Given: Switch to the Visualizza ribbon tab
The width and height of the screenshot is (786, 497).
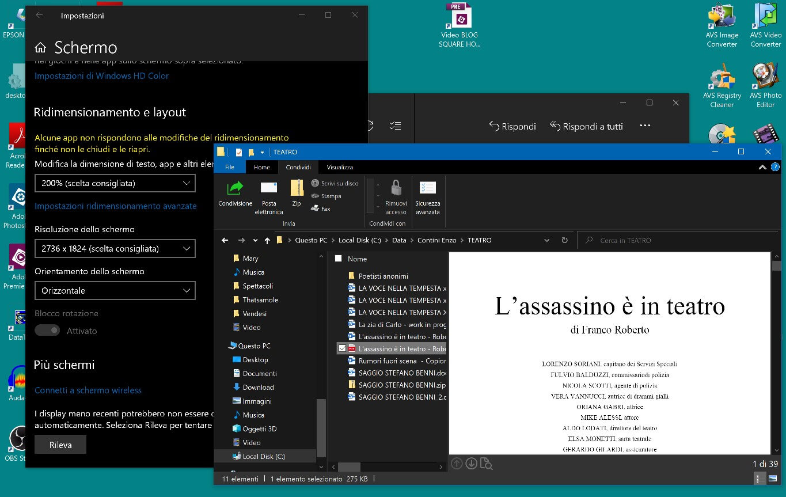Looking at the screenshot, I should (x=340, y=167).
